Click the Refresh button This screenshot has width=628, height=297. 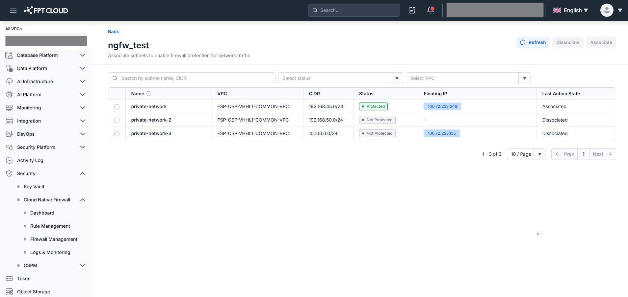[533, 42]
